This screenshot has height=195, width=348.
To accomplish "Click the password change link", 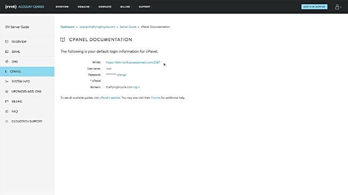I will point(122,75).
